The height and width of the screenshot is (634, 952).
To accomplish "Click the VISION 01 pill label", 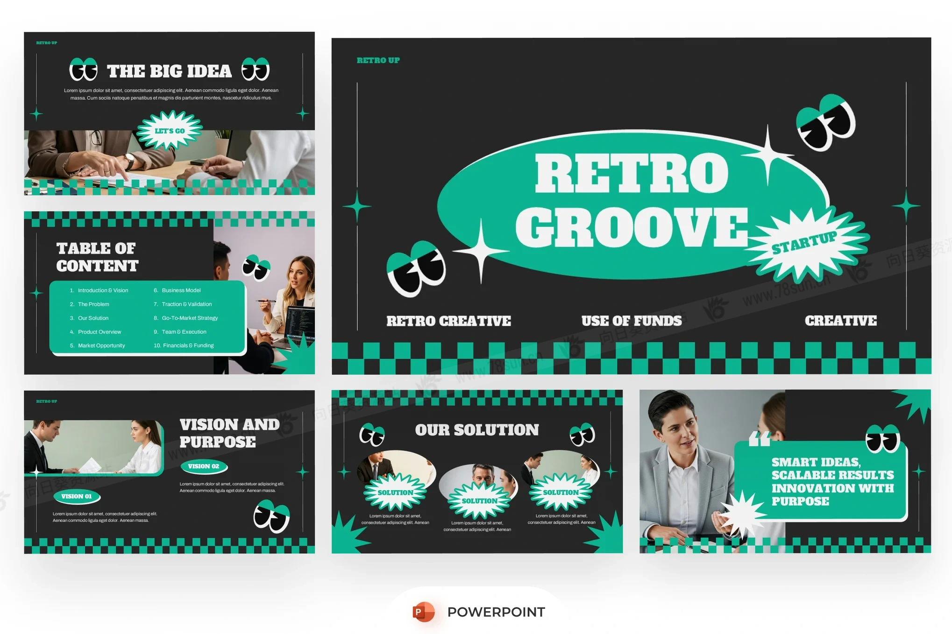I will 77,496.
